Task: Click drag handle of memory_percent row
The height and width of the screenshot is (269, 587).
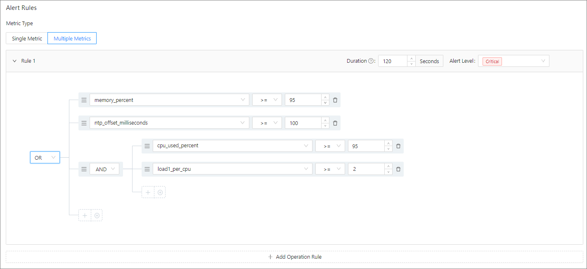Action: [x=84, y=100]
